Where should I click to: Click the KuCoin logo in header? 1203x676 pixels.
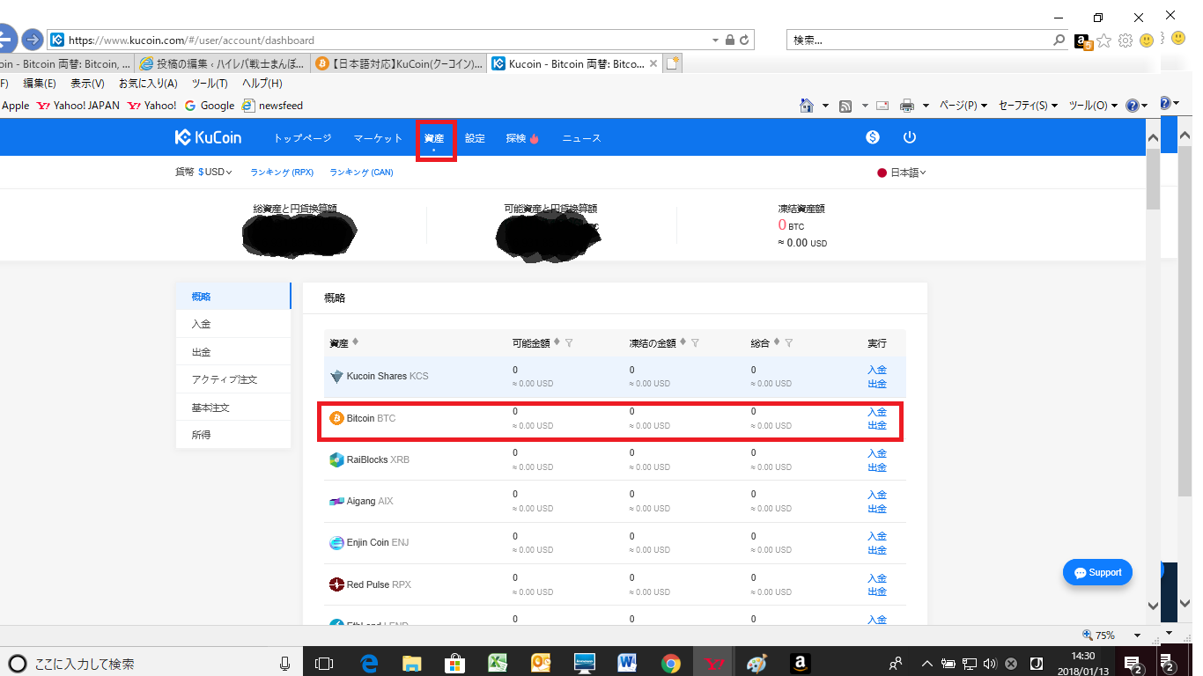(208, 137)
